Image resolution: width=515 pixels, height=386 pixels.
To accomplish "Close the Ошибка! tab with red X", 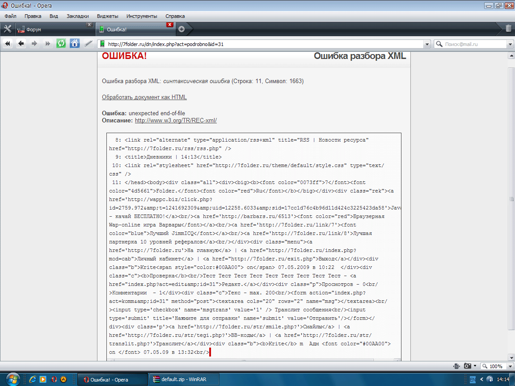I will [x=169, y=25].
